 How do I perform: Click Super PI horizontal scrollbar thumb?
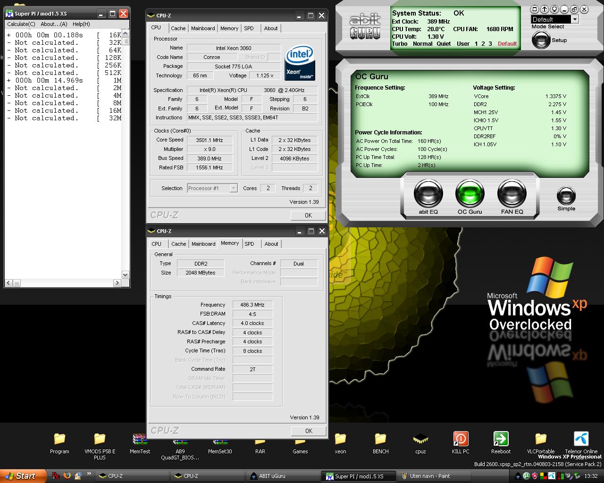(17, 283)
